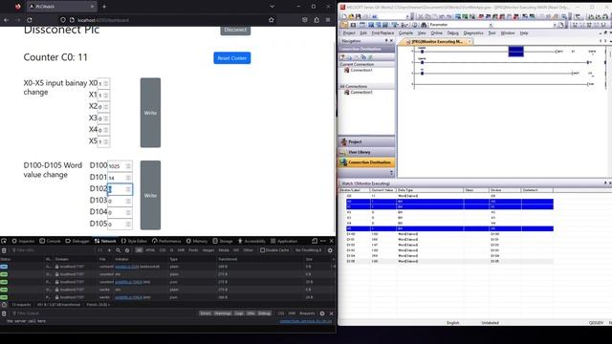Open the Debugger devtools tab

tap(77, 241)
